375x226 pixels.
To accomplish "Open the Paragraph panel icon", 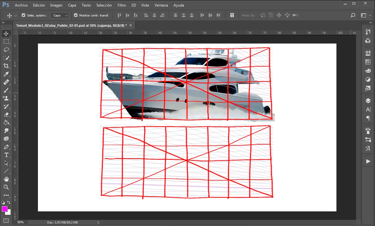I will click(x=368, y=118).
